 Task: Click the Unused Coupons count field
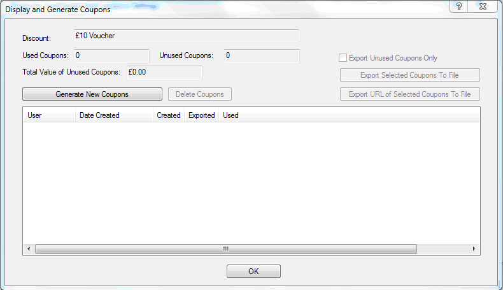[262, 56]
